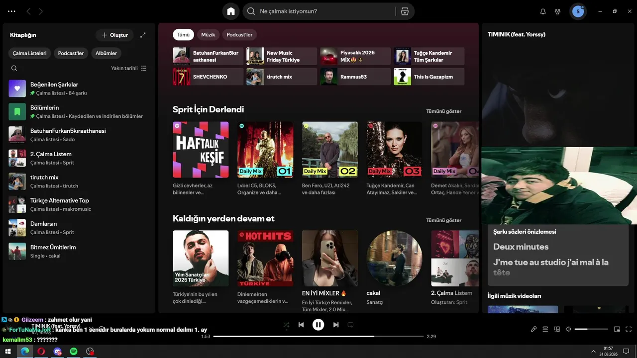Open the Rammus53 shortcut tile
The image size is (637, 358).
pos(355,77)
